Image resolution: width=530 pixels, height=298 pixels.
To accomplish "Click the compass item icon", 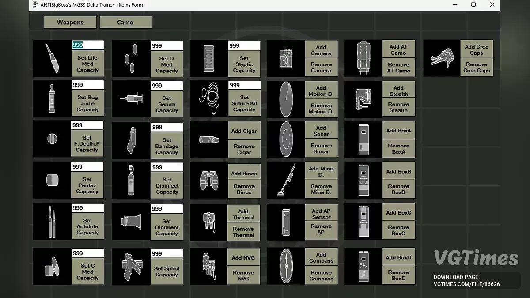I will coord(286,266).
